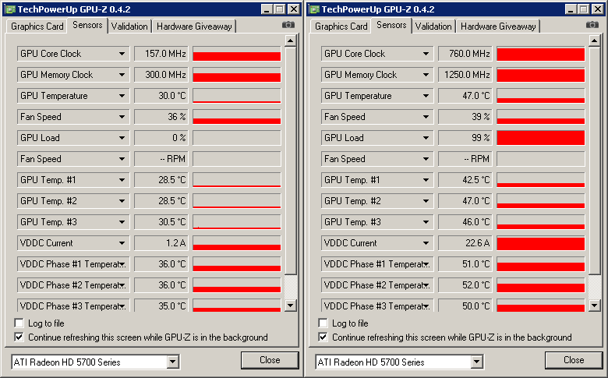Open VDDC Current dropdown in left window

(x=122, y=243)
